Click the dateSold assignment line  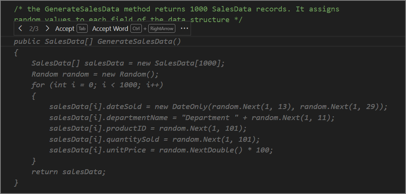[218, 107]
